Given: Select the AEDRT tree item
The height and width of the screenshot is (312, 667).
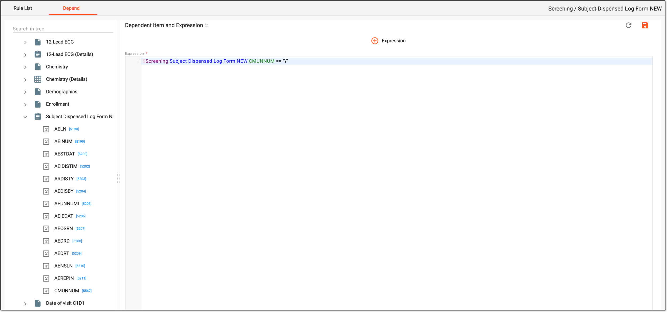Looking at the screenshot, I should (x=62, y=253).
